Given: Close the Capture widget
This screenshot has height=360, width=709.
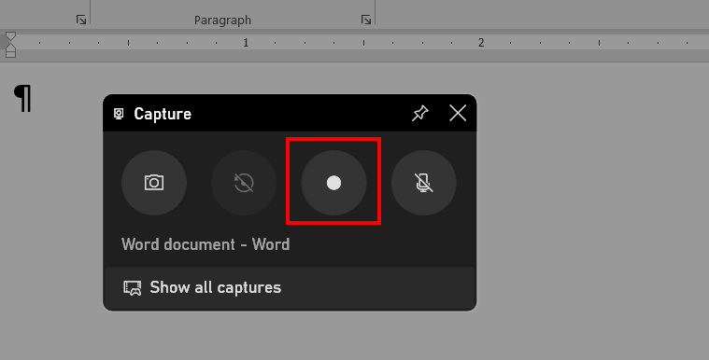Looking at the screenshot, I should [458, 113].
